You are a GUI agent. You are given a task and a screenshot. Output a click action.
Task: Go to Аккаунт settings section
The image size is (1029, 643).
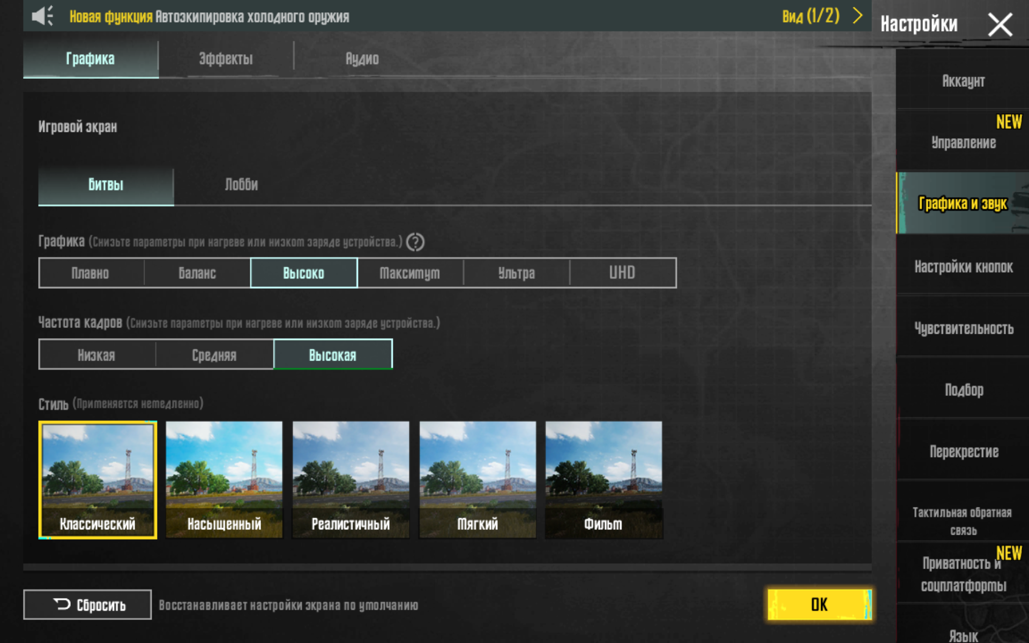pyautogui.click(x=963, y=81)
